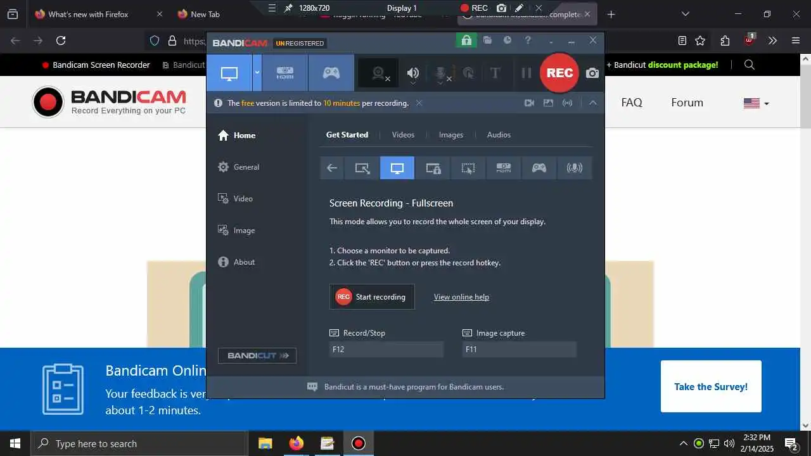The width and height of the screenshot is (811, 456).
Task: Select the screen recording mode monitor button
Action: [x=229, y=73]
